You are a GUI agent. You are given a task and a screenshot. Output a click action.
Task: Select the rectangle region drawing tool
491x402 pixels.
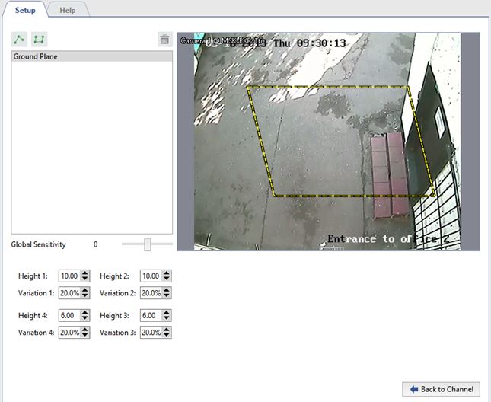[37, 40]
